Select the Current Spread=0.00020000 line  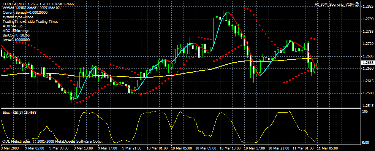pyautogui.click(x=25, y=13)
